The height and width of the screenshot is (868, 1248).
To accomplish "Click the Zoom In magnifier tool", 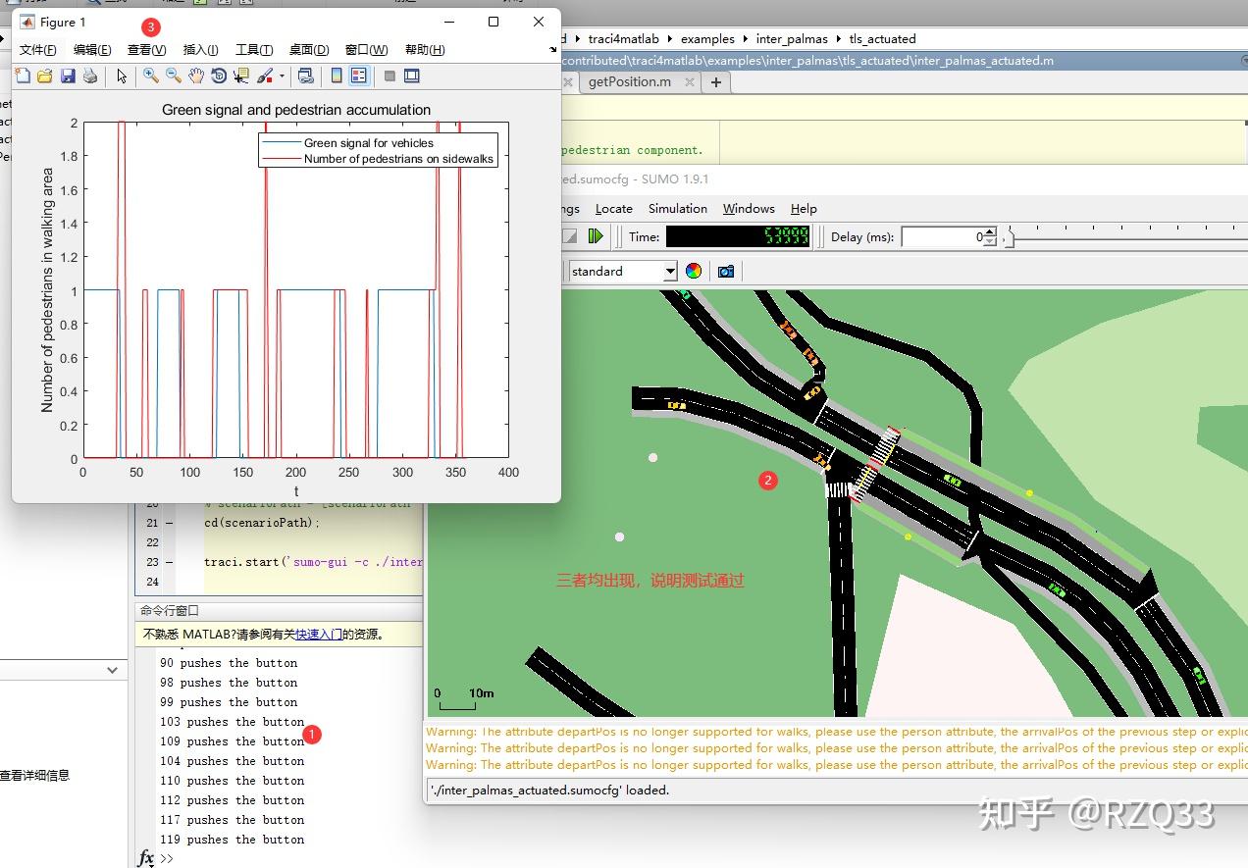I will click(x=150, y=76).
